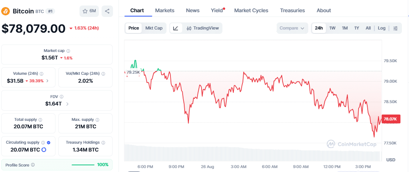Click the $78,079.00 price text

point(33,28)
